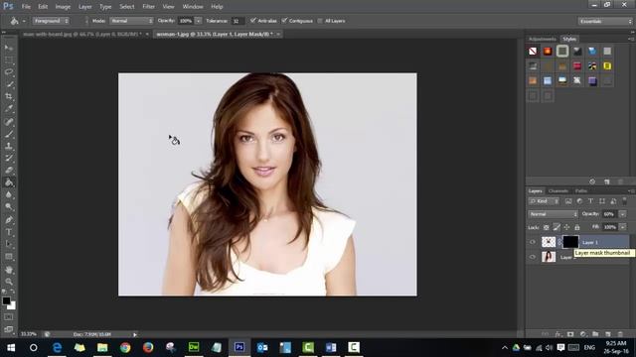
Task: Select the Rectangular Marquee tool
Action: click(x=9, y=59)
